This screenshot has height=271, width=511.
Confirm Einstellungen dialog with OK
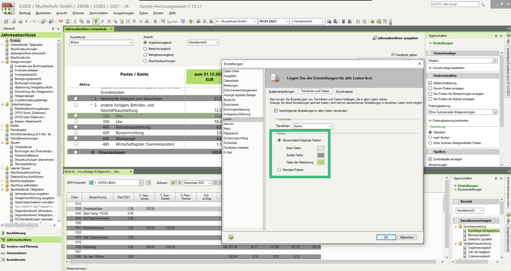pyautogui.click(x=386, y=237)
